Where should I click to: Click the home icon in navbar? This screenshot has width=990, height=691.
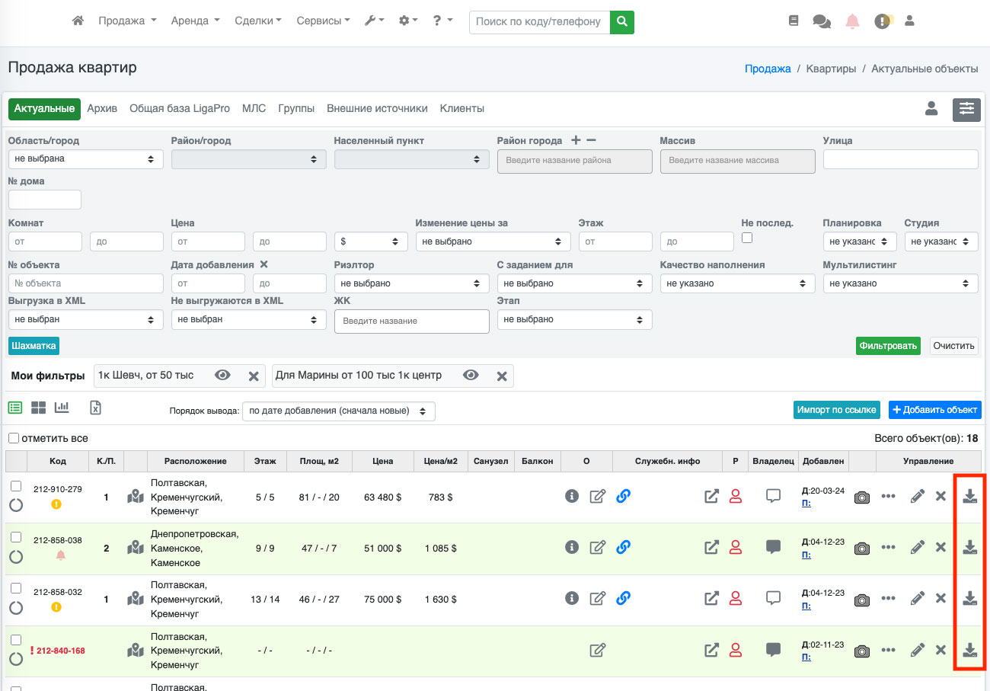tap(78, 21)
